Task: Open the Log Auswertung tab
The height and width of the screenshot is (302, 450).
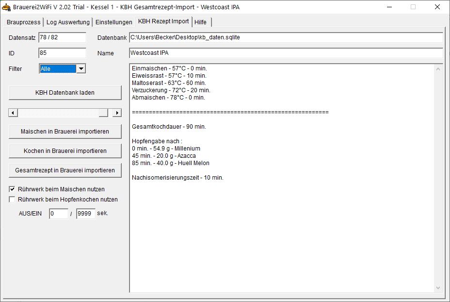Action: pyautogui.click(x=68, y=22)
